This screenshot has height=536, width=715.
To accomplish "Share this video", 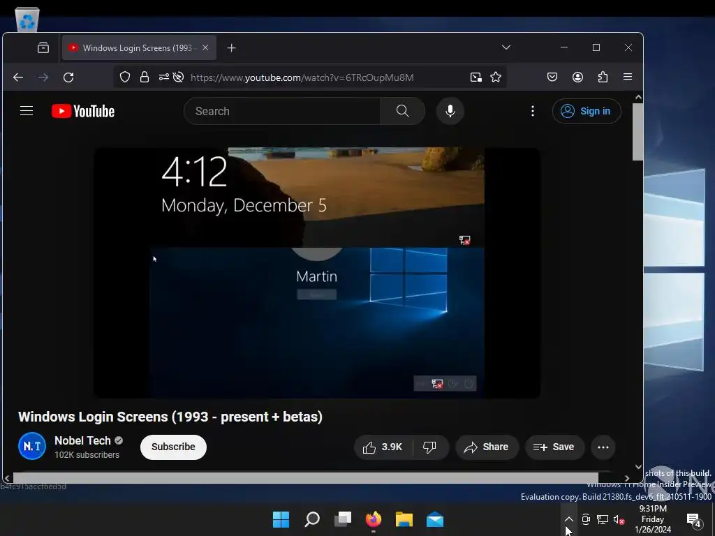I will 487,447.
